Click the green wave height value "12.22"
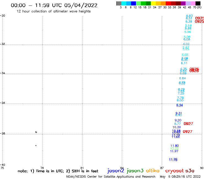 click(174, 148)
